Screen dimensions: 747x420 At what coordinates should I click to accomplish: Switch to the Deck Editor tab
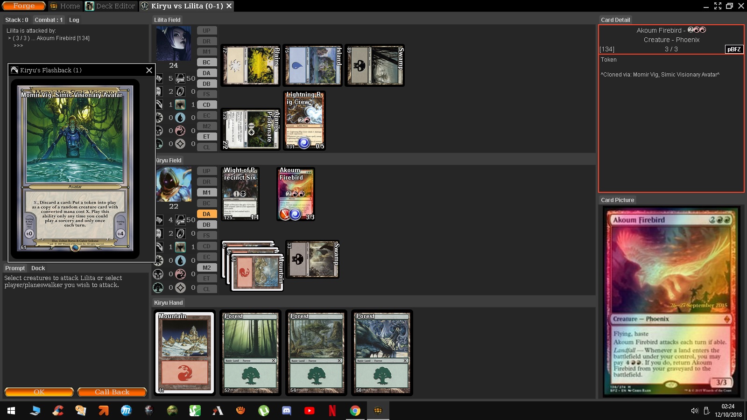click(111, 6)
